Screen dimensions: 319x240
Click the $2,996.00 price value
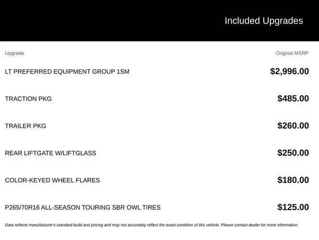coord(290,71)
